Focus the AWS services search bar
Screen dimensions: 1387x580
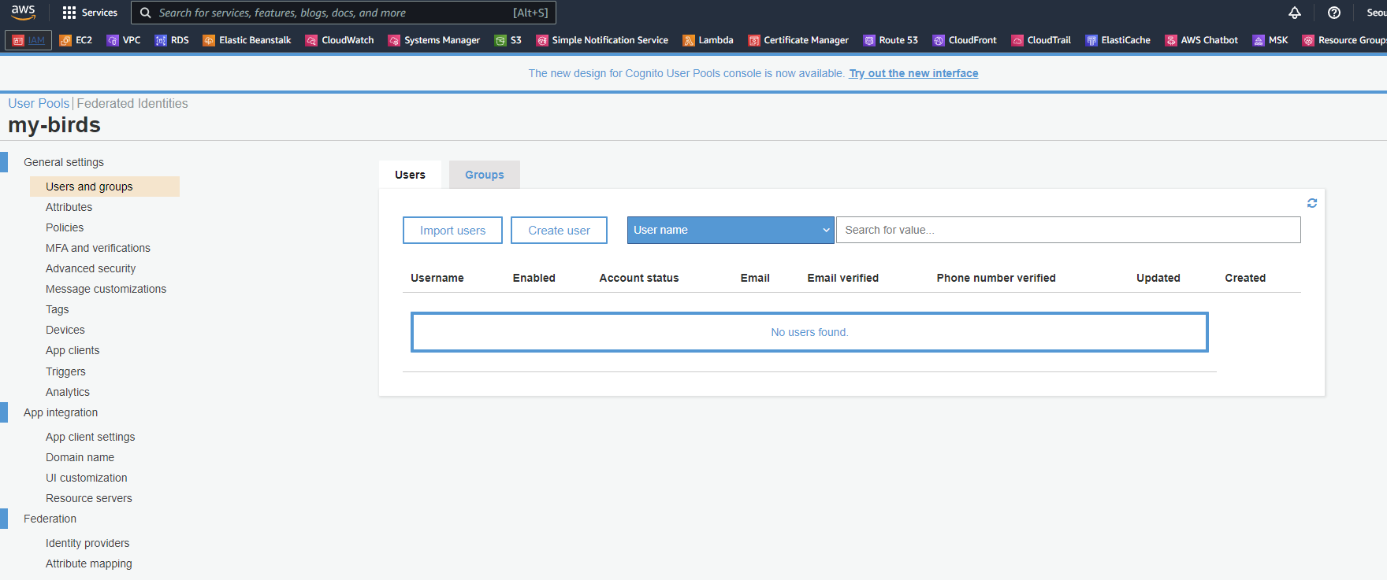coord(344,13)
